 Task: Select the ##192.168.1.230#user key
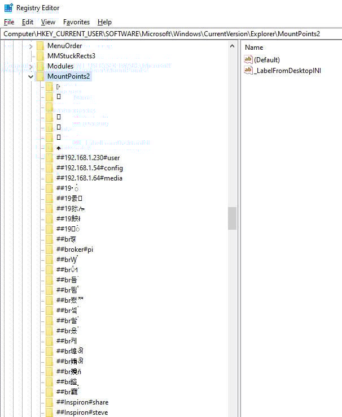click(x=88, y=158)
